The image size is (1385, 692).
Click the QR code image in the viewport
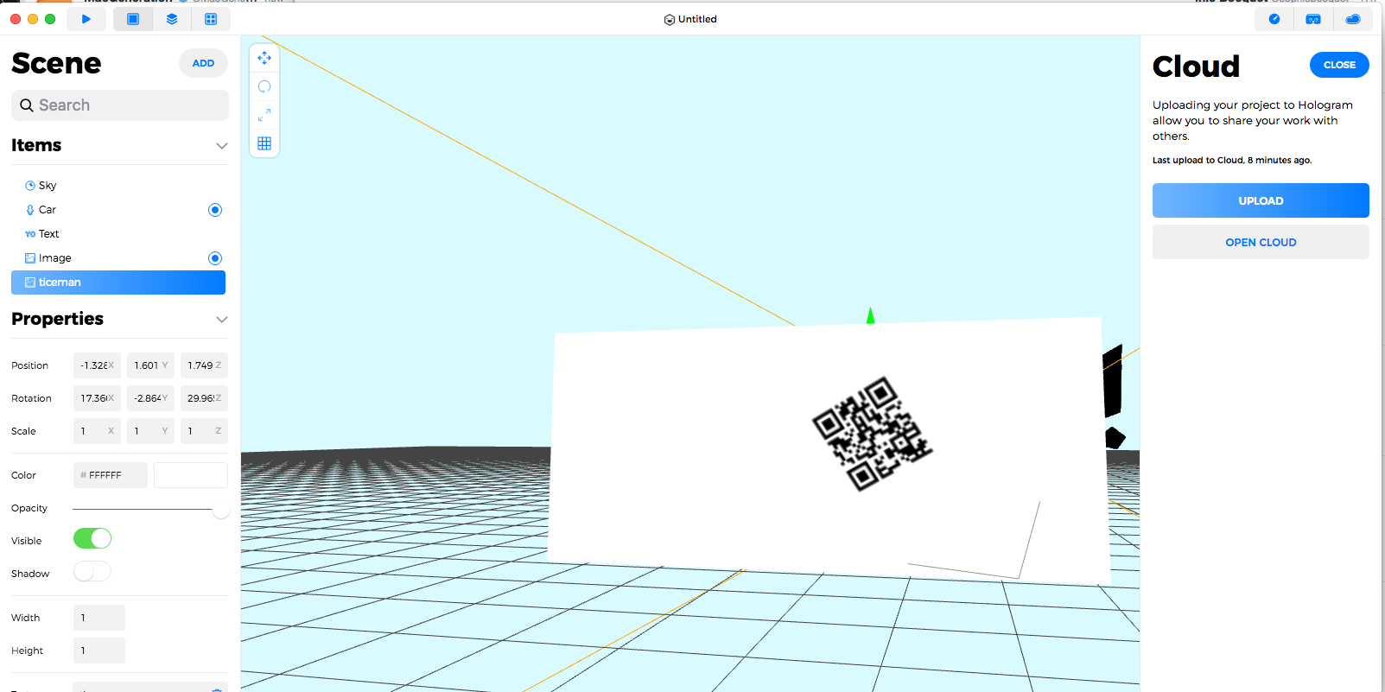872,434
